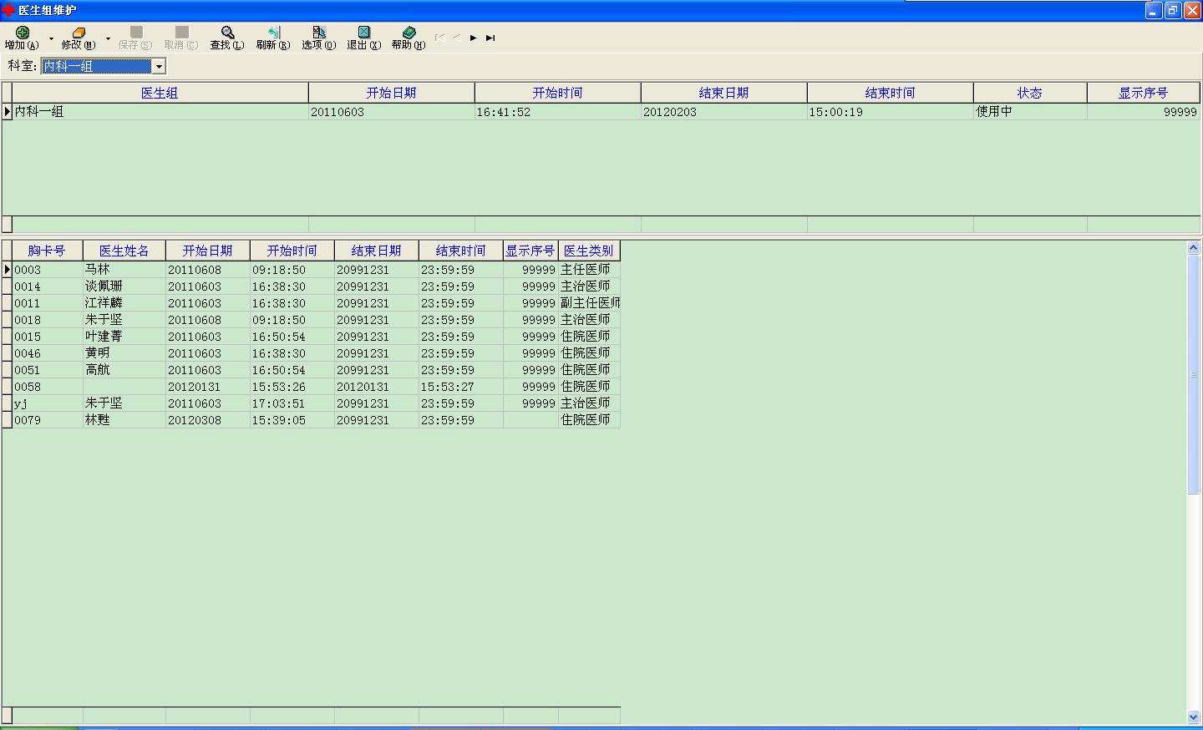Click the upper grid's 开始时间 column header

click(x=557, y=93)
